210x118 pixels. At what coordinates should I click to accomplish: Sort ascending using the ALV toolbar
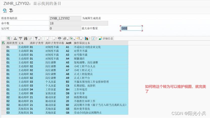click(15, 39)
